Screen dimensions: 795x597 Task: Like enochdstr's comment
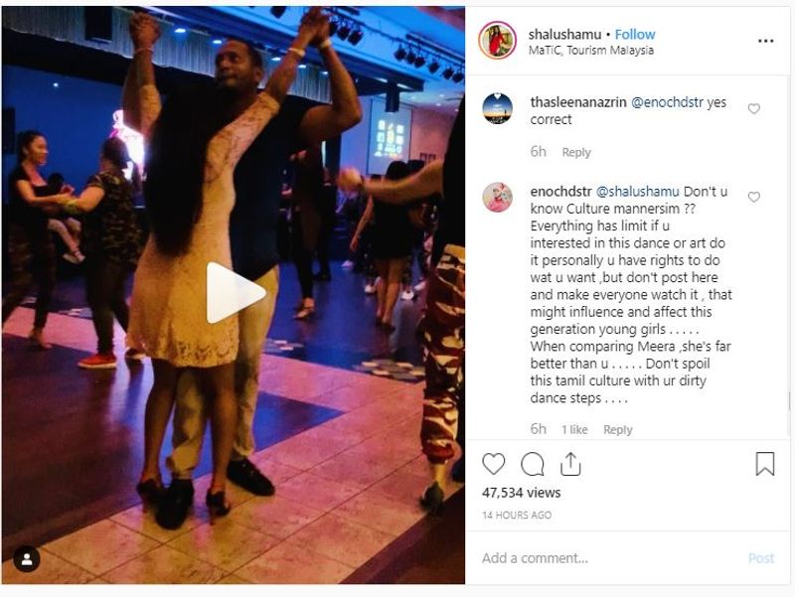click(x=754, y=197)
